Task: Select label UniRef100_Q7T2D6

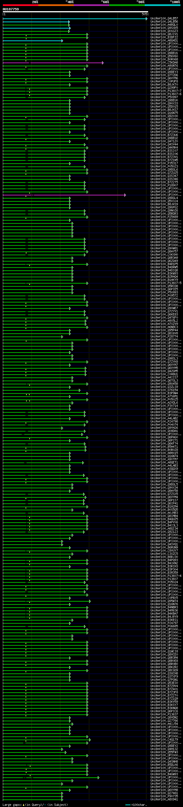Action: coord(164,75)
